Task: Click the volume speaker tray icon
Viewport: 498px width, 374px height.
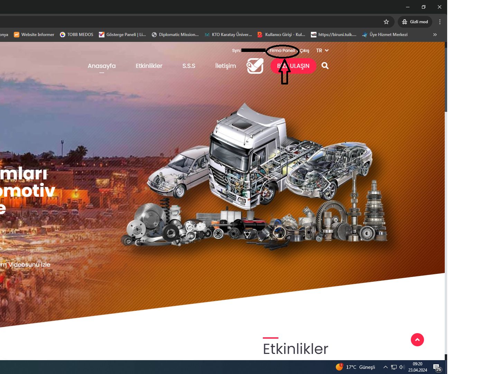Action: pos(402,367)
